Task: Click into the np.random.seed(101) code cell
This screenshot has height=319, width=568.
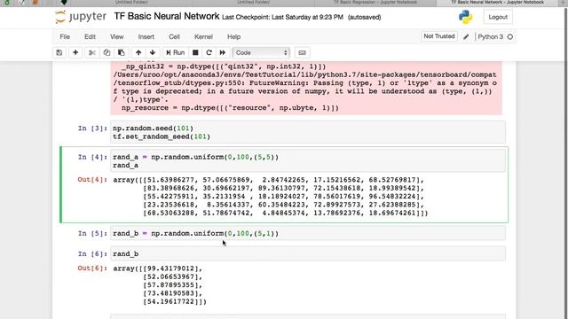Action: point(308,132)
